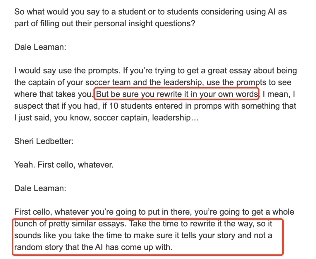
Task: Click the phrase "soccer captain, leadership…"
Action: click(x=146, y=118)
